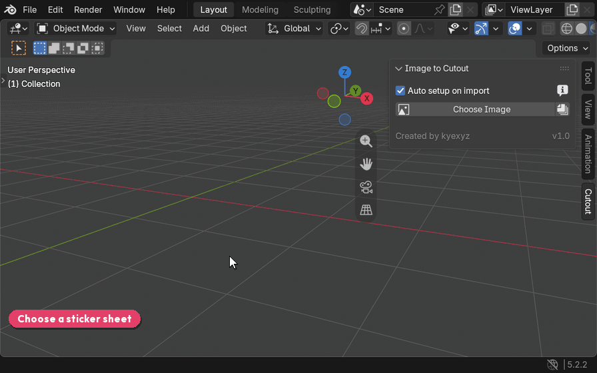
Task: Switch perspective/orthographic grid icon
Action: [x=366, y=210]
